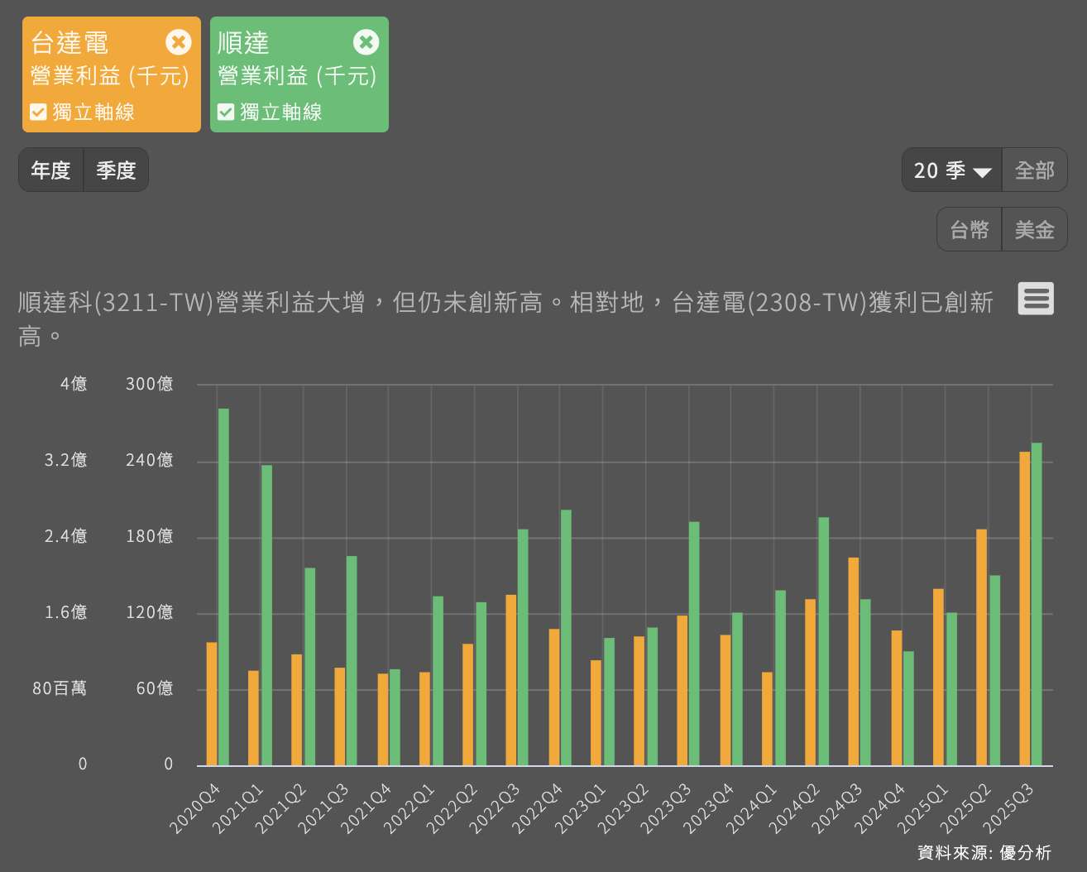Click the green 2022Q4 bar
Screen dimensions: 1087x872
tap(566, 637)
